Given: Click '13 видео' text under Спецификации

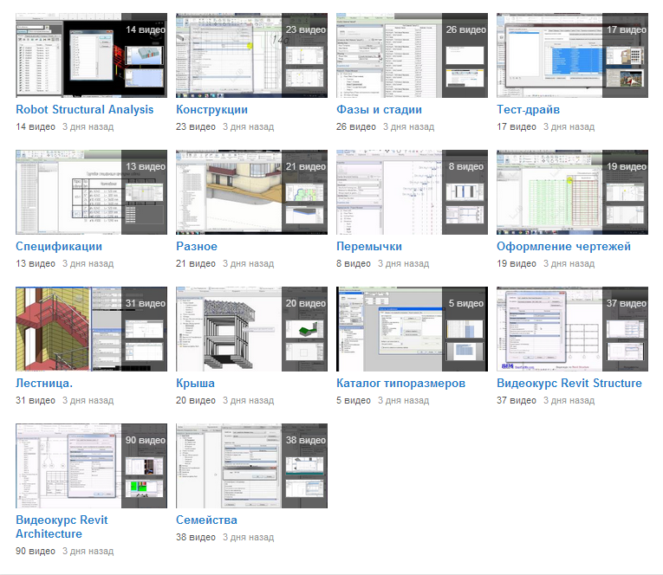Looking at the screenshot, I should tap(36, 263).
